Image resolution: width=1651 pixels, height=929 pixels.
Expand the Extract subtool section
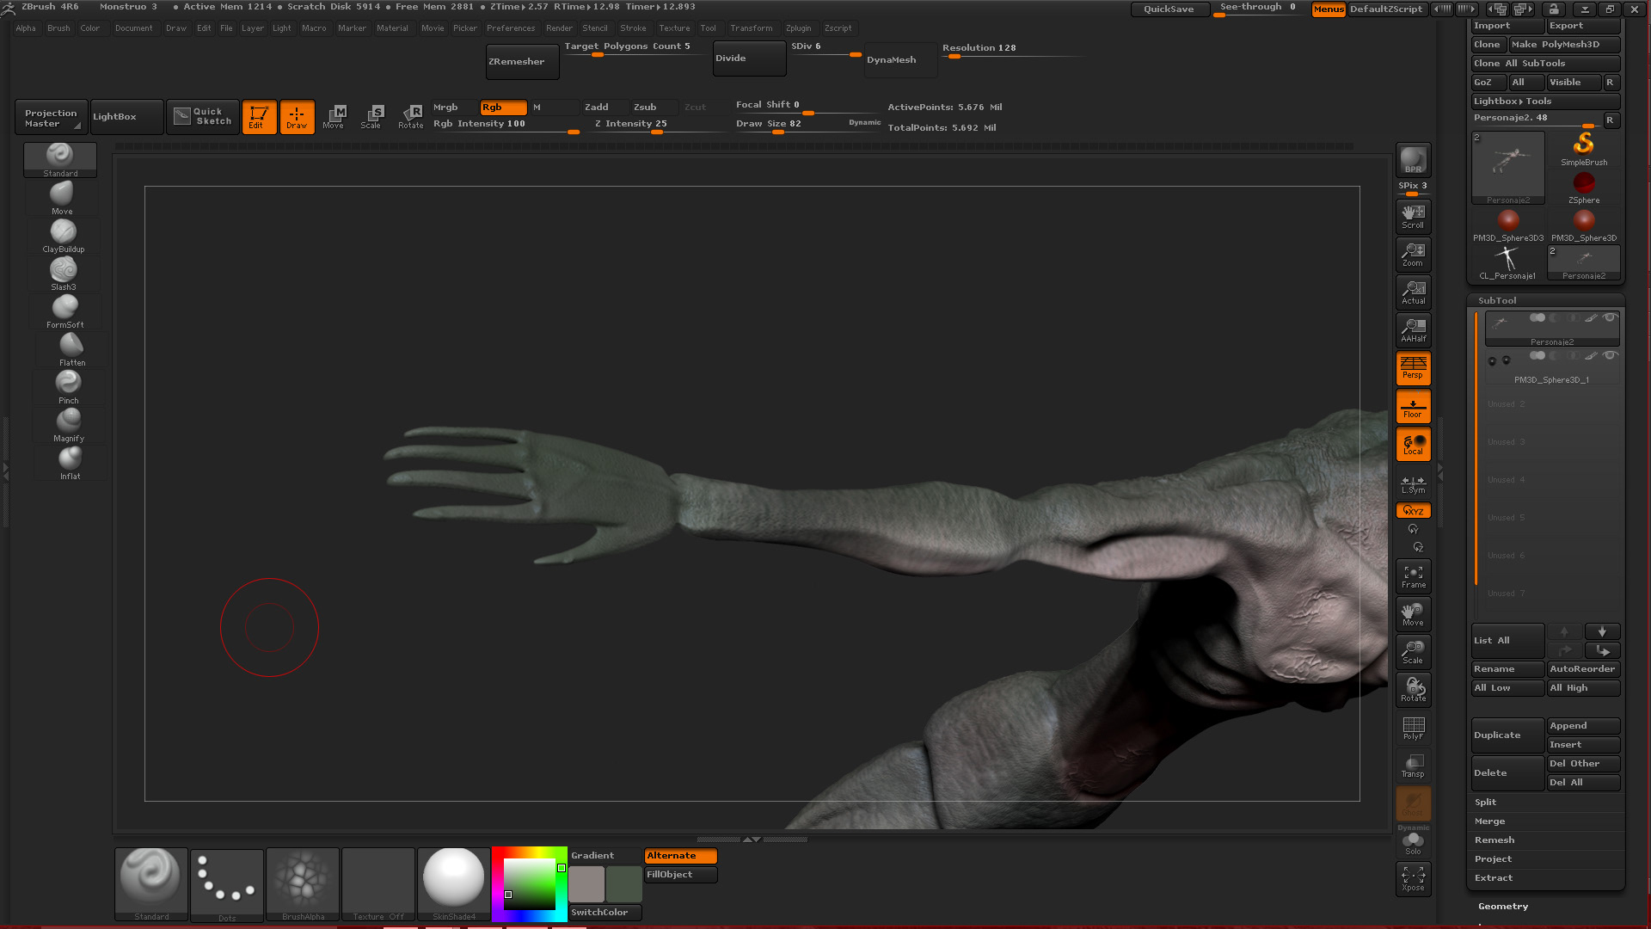coord(1494,877)
